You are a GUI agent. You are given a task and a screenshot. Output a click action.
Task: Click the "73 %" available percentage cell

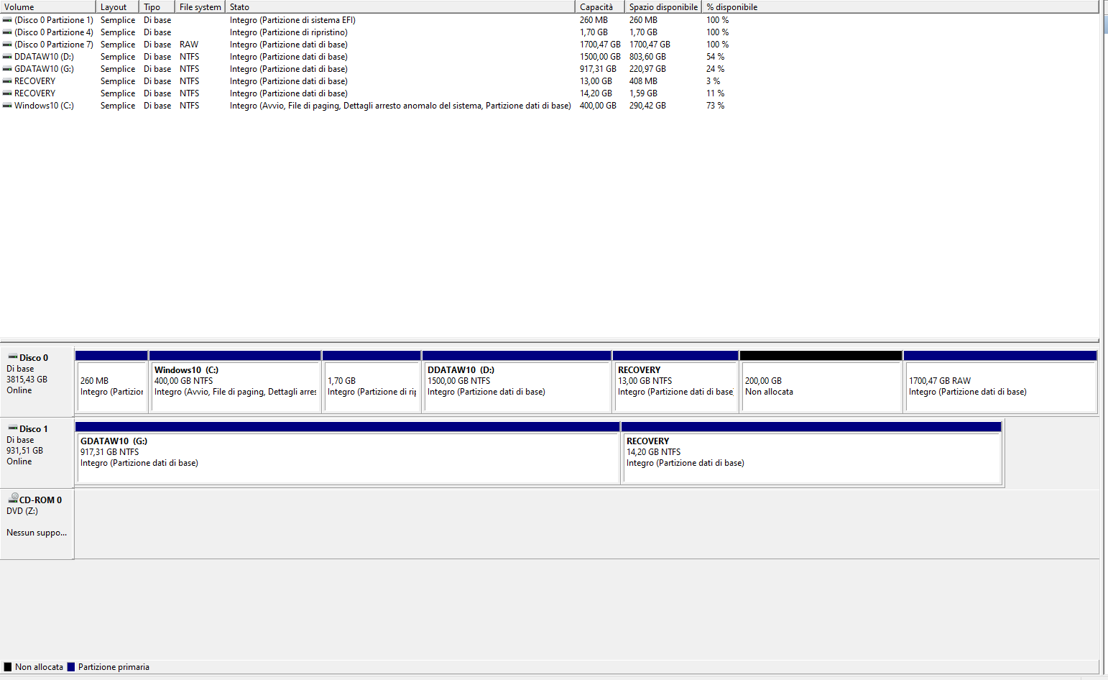coord(716,106)
